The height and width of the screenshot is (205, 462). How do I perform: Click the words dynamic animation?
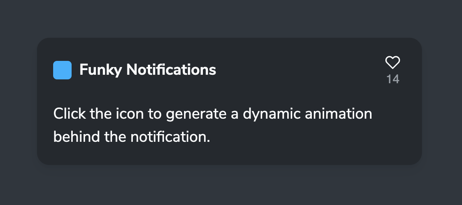tap(314, 114)
